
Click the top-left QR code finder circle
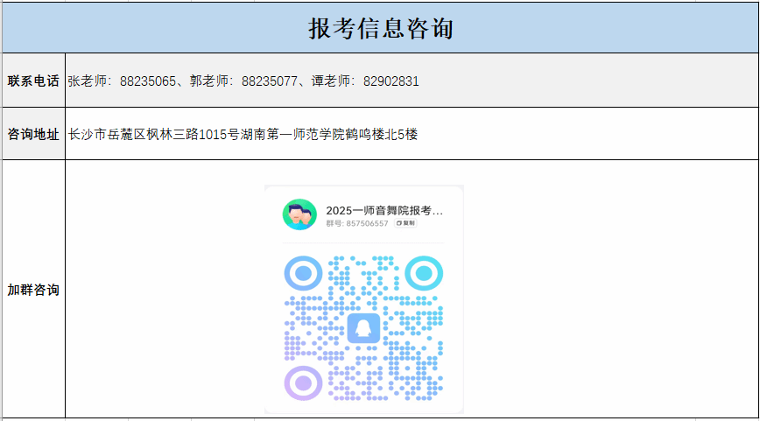click(303, 273)
